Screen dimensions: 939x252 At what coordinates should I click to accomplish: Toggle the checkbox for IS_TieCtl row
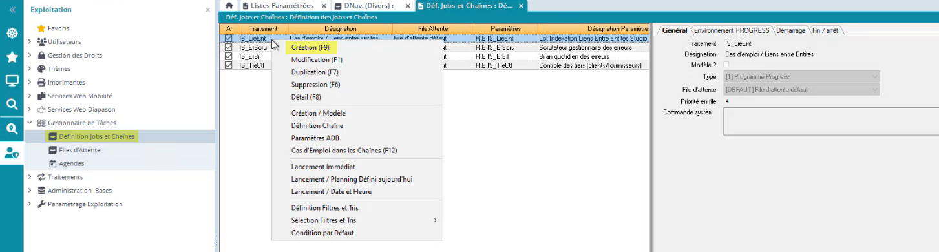pyautogui.click(x=228, y=65)
